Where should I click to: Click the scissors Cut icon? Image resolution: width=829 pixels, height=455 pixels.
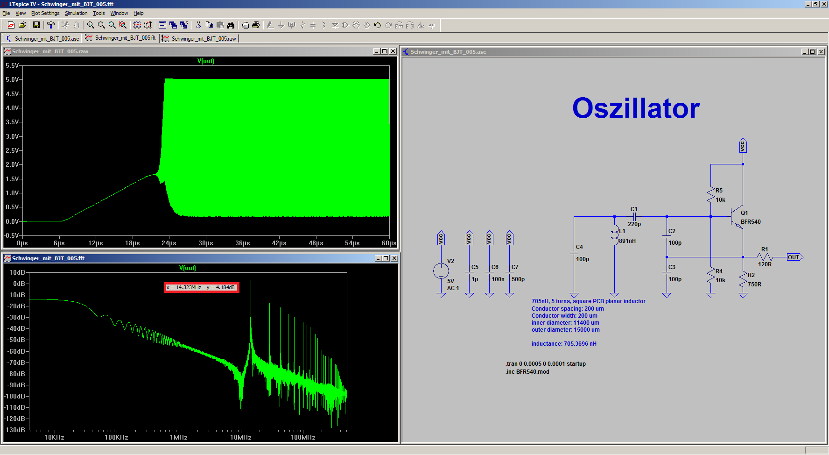pyautogui.click(x=198, y=25)
